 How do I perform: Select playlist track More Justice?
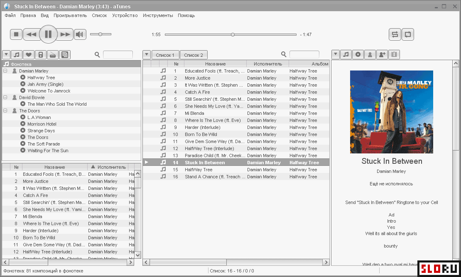pos(236,78)
